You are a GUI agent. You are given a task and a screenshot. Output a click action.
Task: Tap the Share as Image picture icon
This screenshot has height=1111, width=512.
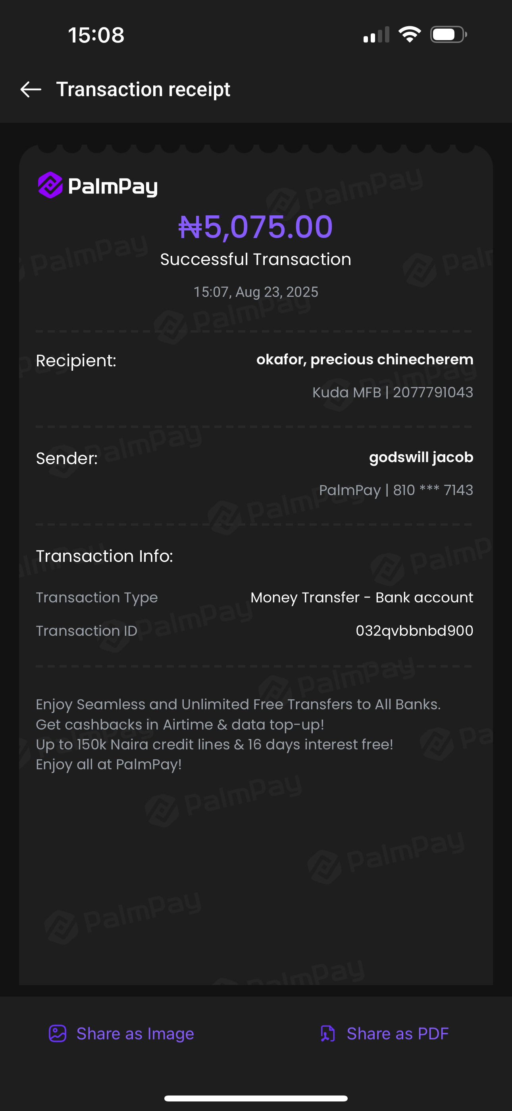57,1034
